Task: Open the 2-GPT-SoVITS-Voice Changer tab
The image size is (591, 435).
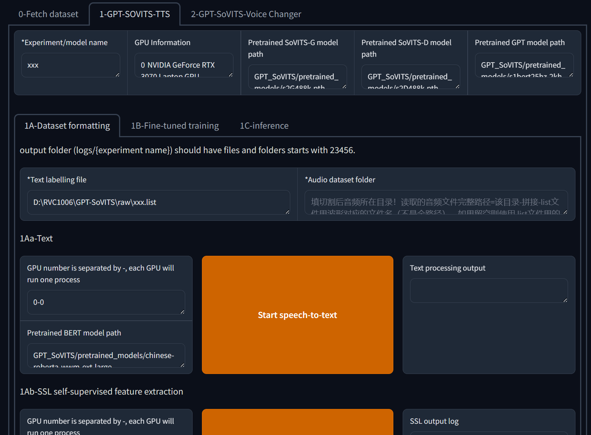Action: click(x=246, y=14)
